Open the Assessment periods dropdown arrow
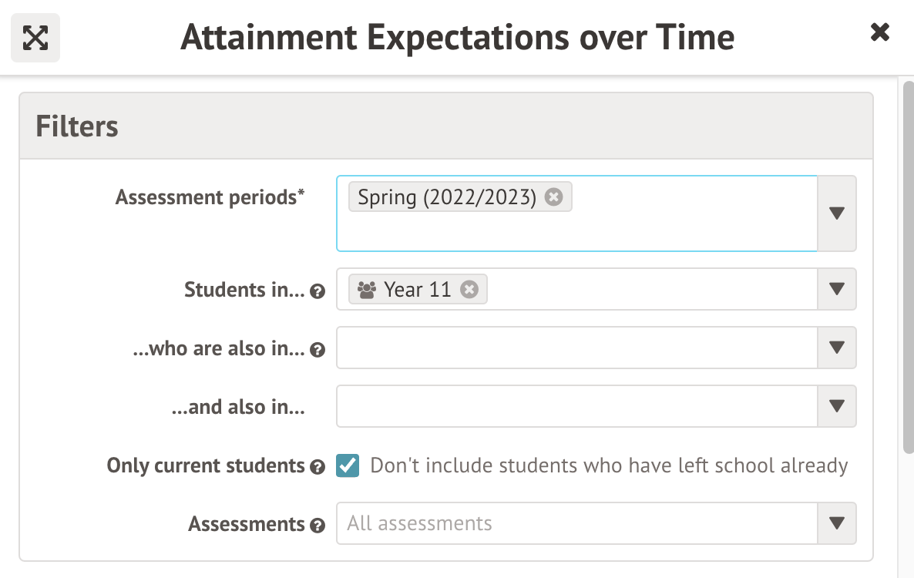 [x=837, y=213]
